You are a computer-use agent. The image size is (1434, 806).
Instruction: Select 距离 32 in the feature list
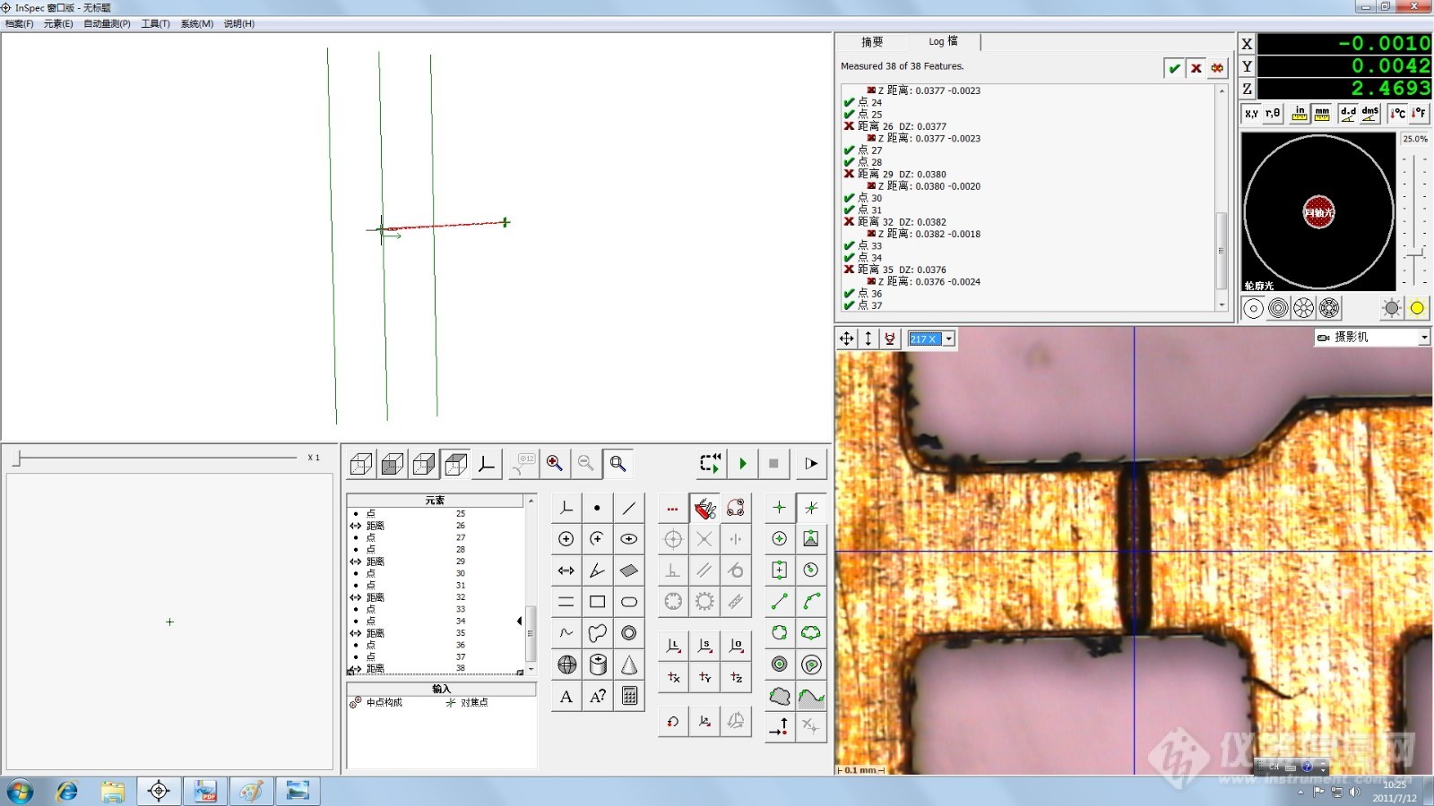click(x=435, y=597)
